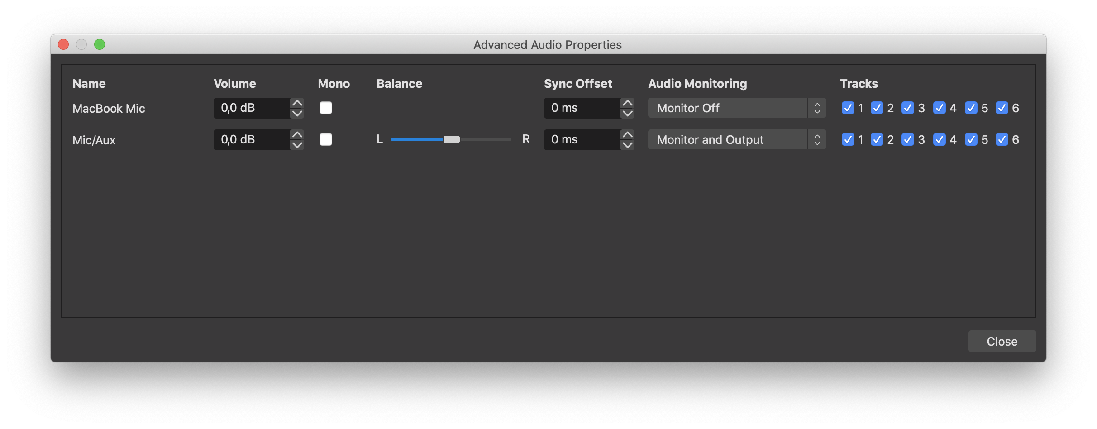
Task: Select the Mic/Aux source name
Action: pyautogui.click(x=94, y=140)
